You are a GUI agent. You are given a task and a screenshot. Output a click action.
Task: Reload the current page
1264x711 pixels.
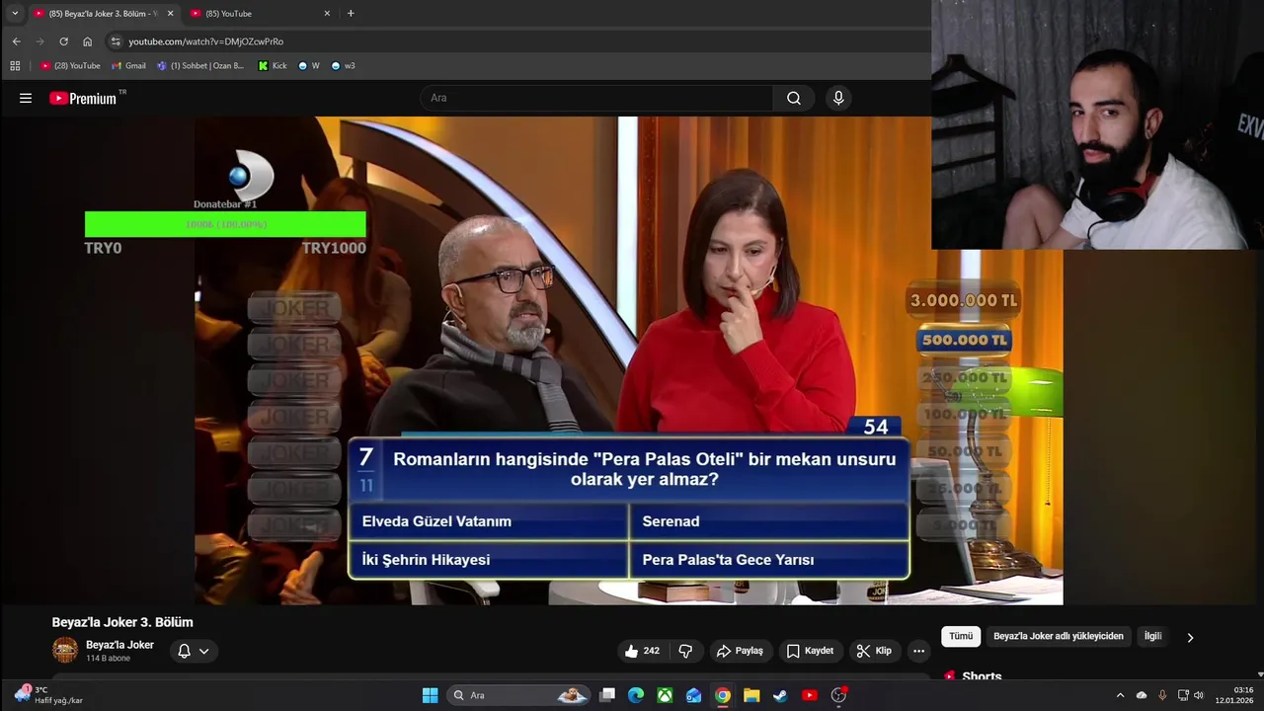[x=63, y=41]
